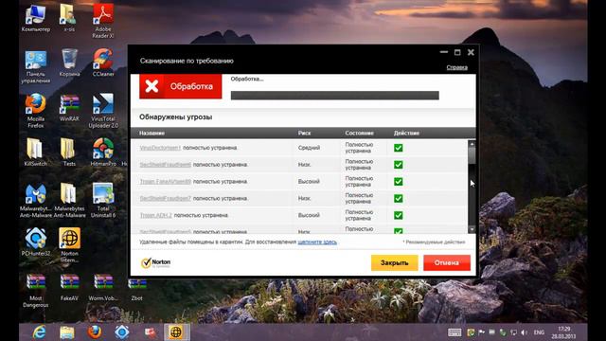Open the volume speaker tray icon
The height and width of the screenshot is (341, 606).
click(524, 332)
